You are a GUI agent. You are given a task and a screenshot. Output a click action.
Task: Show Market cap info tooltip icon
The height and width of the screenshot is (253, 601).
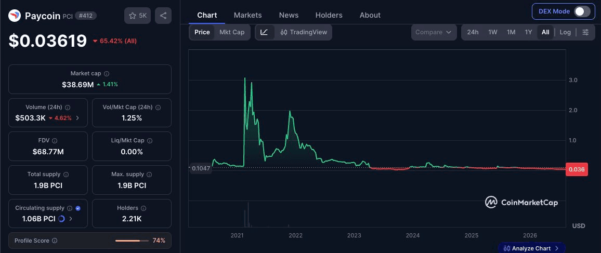pos(107,73)
